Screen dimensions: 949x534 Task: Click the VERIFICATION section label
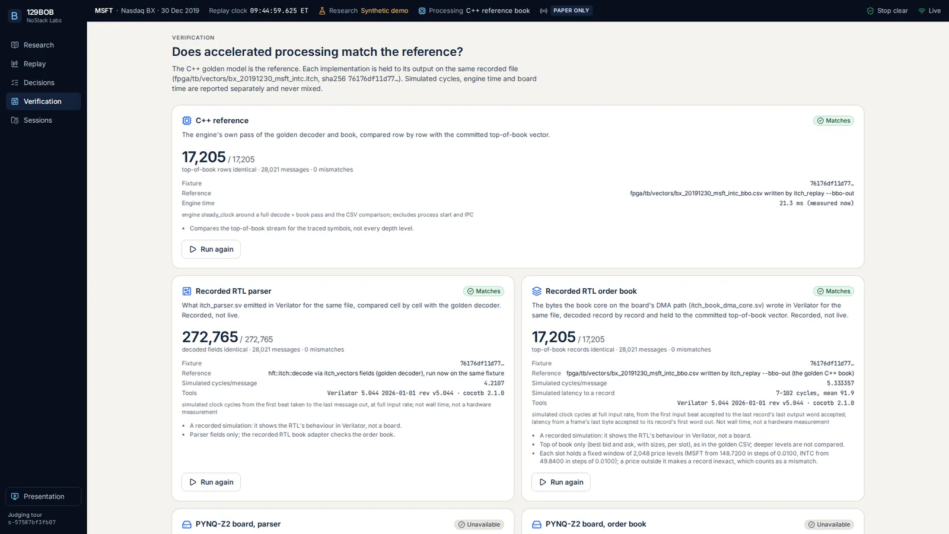[193, 37]
